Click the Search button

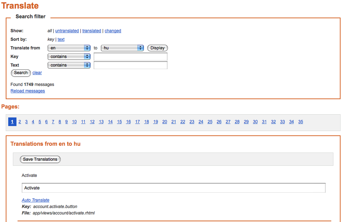pos(21,73)
